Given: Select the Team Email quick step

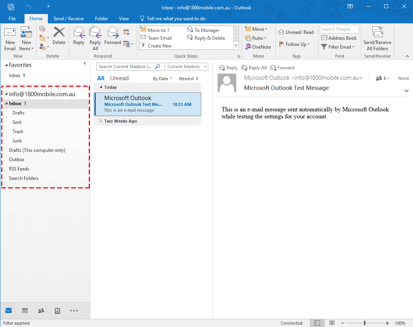Looking at the screenshot, I should 156,38.
